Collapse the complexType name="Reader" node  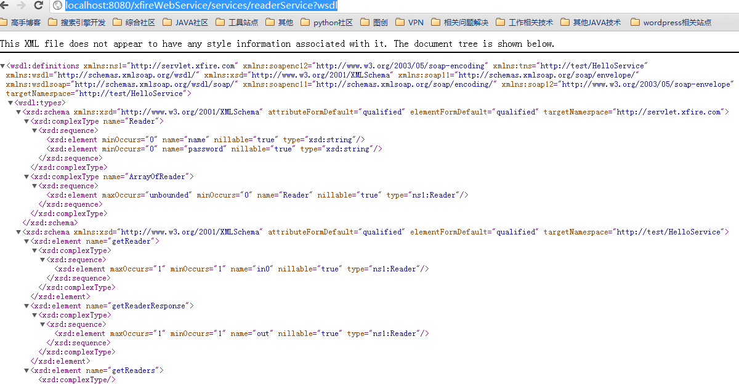coord(26,121)
